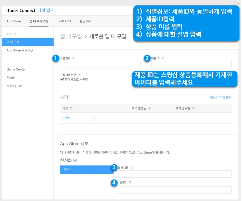Show help for 설명
The height and width of the screenshot is (201, 242).
point(130,182)
